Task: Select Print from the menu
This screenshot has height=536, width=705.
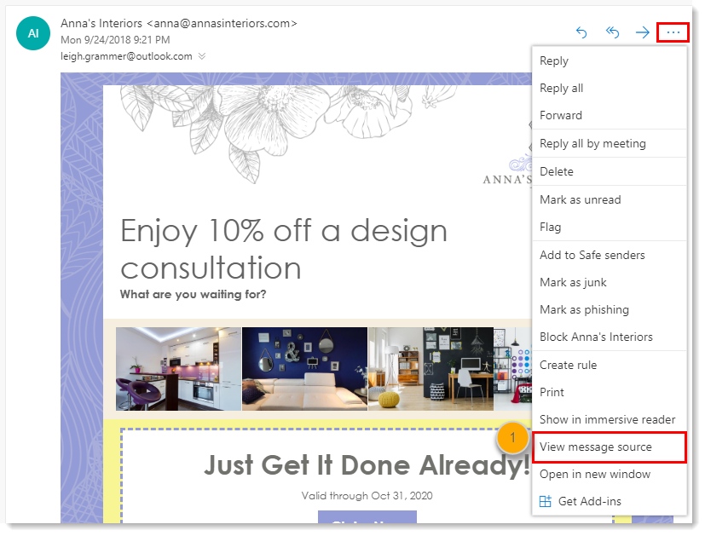Action: coord(610,392)
